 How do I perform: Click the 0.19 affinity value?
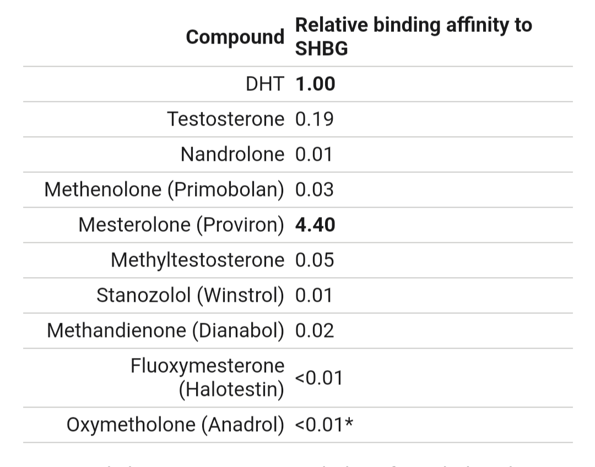(x=314, y=119)
